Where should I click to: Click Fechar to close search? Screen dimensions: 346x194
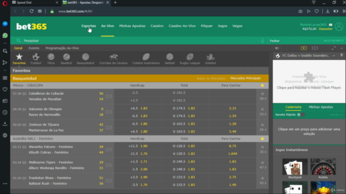click(x=275, y=41)
